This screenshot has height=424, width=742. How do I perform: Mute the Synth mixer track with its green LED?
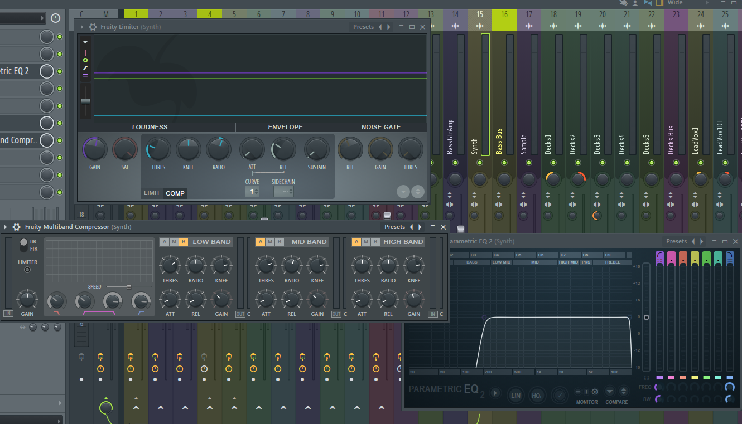point(480,163)
